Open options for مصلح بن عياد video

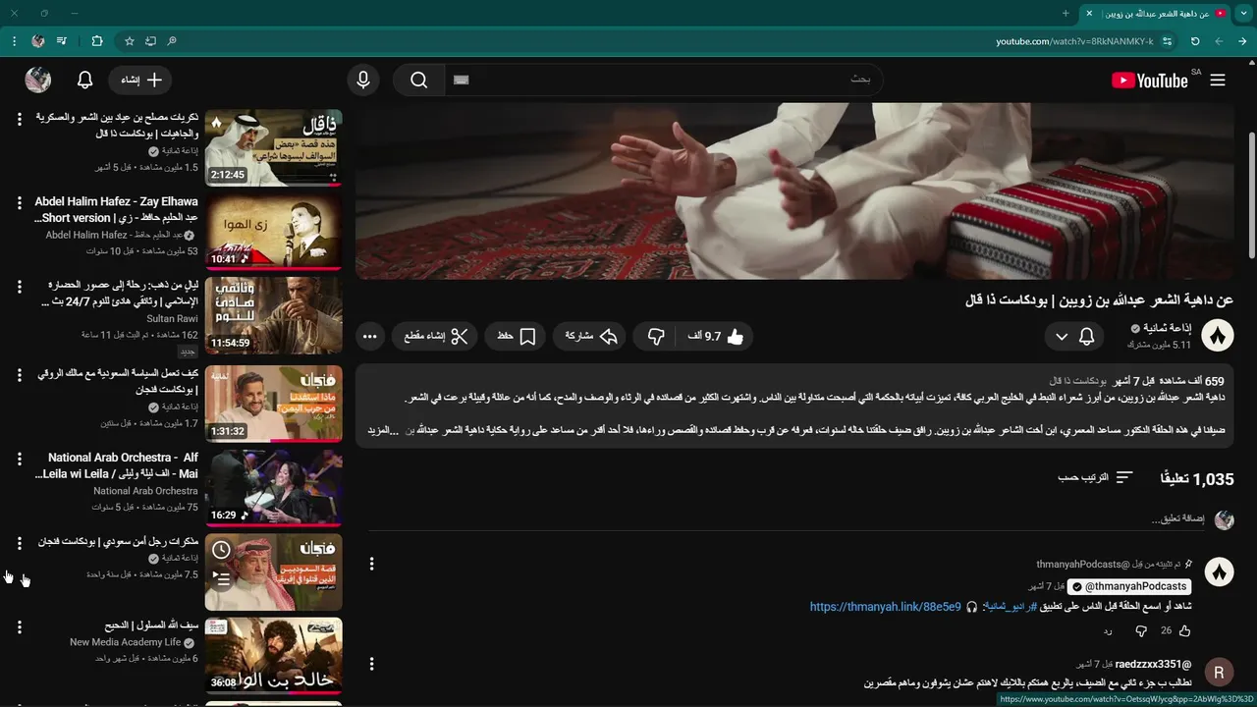(x=19, y=119)
